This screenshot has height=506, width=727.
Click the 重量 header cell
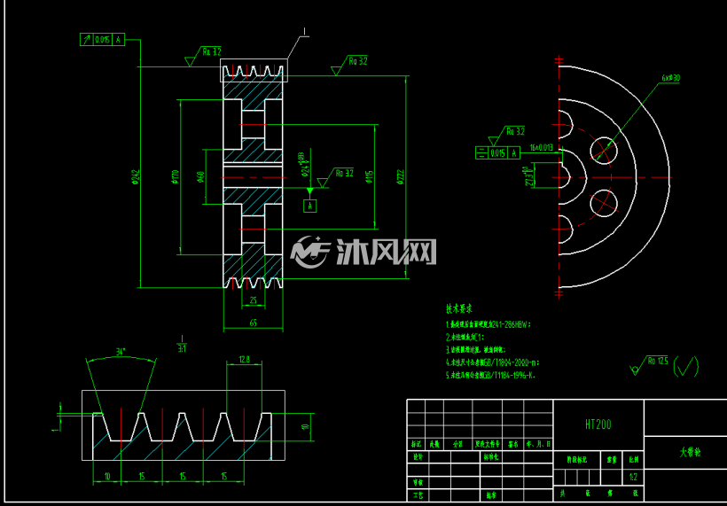[x=612, y=460]
